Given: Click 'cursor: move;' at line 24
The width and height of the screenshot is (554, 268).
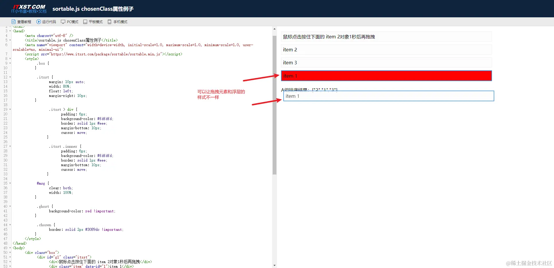Looking at the screenshot, I should coord(74,133).
